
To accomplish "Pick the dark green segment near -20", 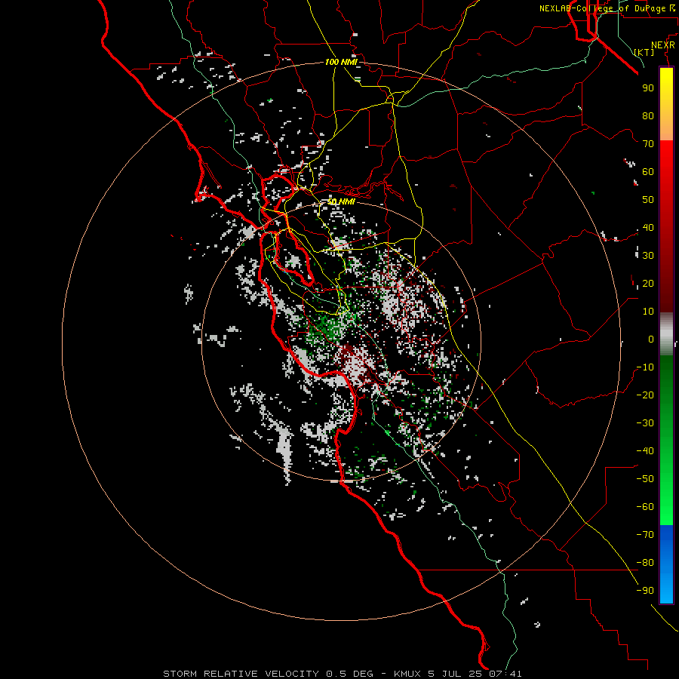I will tap(666, 390).
